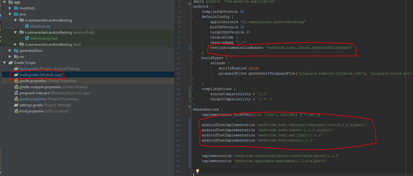Click the sourceCompatibility = '1.8' line

239,94
